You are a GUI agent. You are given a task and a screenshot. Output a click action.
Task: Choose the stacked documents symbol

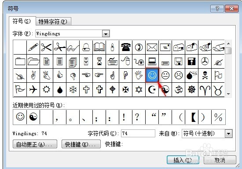point(73,61)
